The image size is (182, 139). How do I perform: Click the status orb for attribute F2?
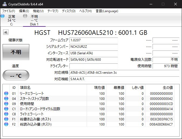[x=6, y=124]
